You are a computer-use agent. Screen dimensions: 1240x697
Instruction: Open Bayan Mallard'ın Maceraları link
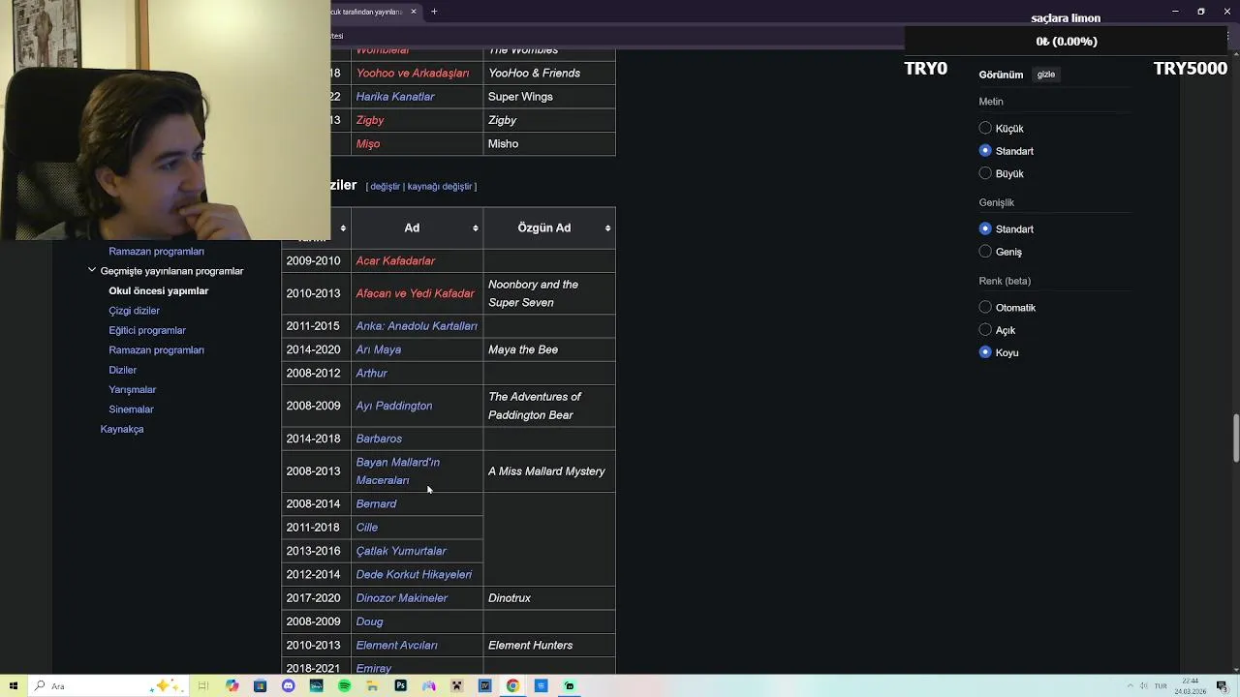tap(397, 471)
